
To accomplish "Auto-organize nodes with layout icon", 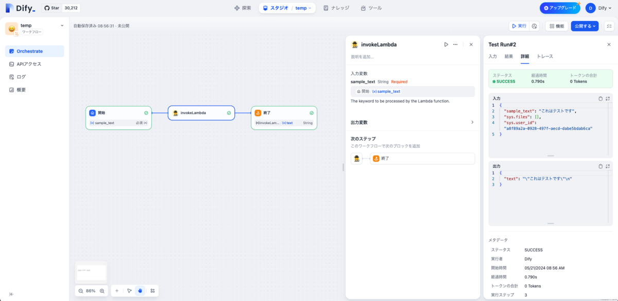I will click(x=153, y=291).
